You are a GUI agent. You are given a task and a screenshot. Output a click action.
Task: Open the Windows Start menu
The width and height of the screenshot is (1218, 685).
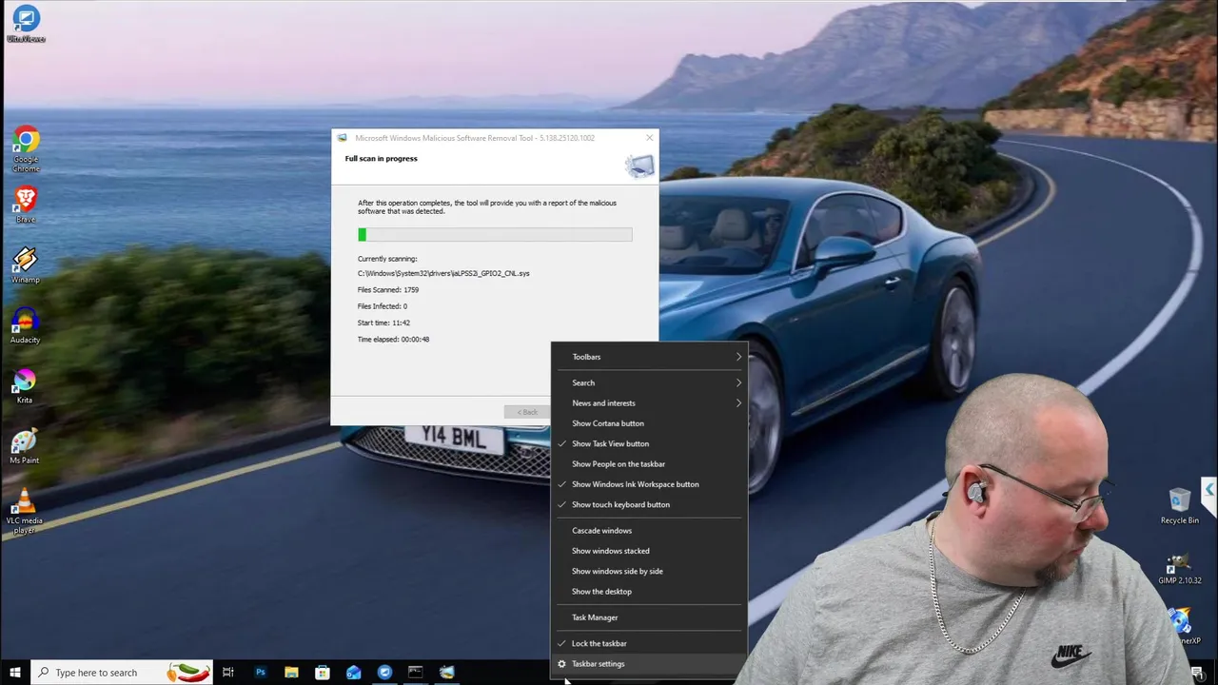tap(15, 673)
